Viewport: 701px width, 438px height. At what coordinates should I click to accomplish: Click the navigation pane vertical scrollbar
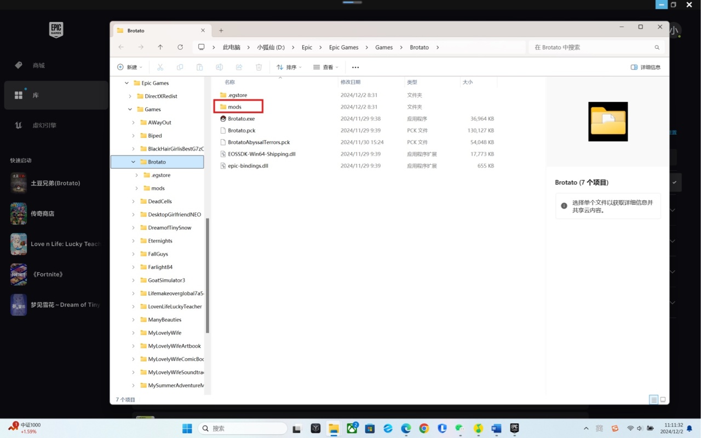(208, 275)
